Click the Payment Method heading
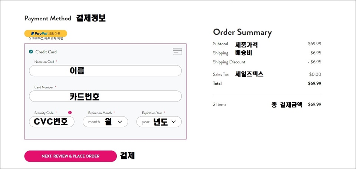Image resolution: width=356 pixels, height=169 pixels. pos(48,19)
